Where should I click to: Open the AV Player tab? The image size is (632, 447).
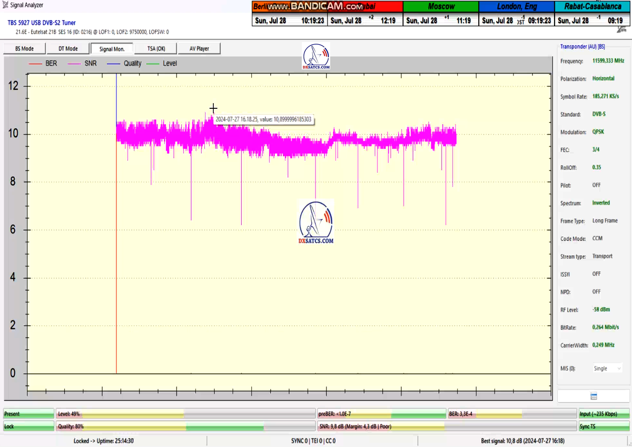point(199,48)
